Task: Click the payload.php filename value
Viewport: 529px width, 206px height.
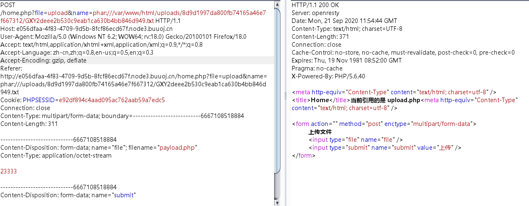Action: (178, 148)
